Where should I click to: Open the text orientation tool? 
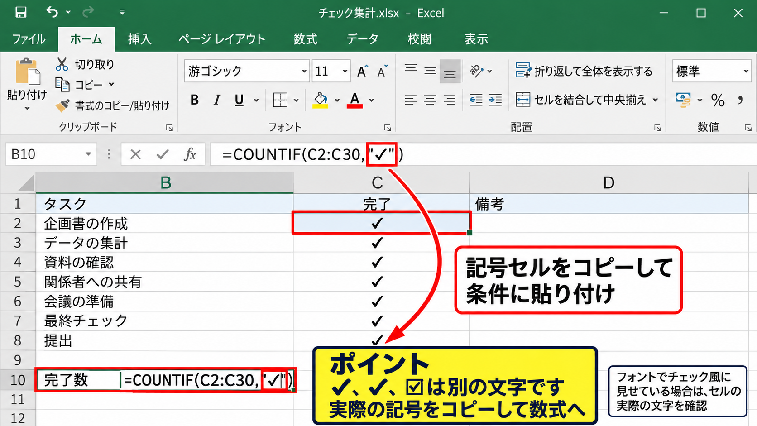(x=476, y=71)
